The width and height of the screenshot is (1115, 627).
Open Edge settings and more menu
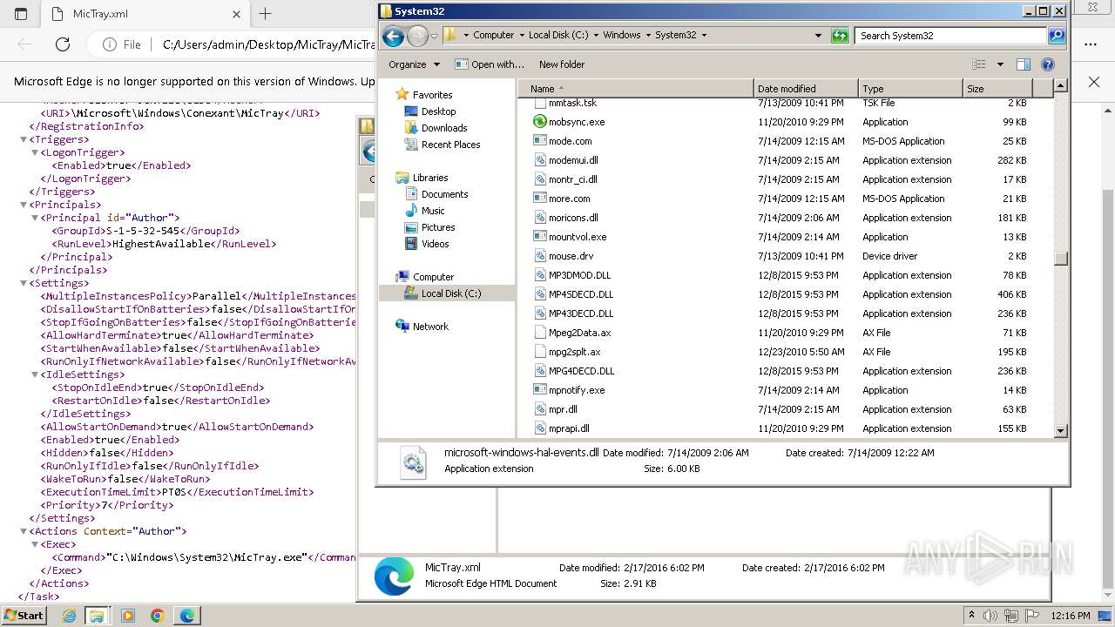1091,44
